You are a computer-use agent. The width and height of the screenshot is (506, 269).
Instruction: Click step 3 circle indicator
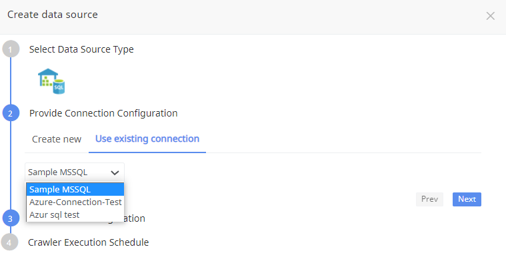tap(11, 218)
